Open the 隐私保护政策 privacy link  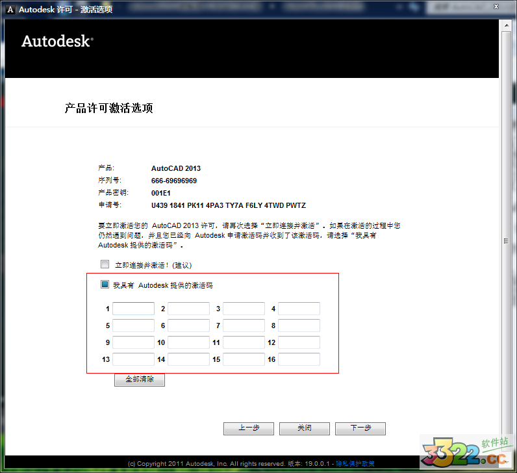[x=355, y=463]
